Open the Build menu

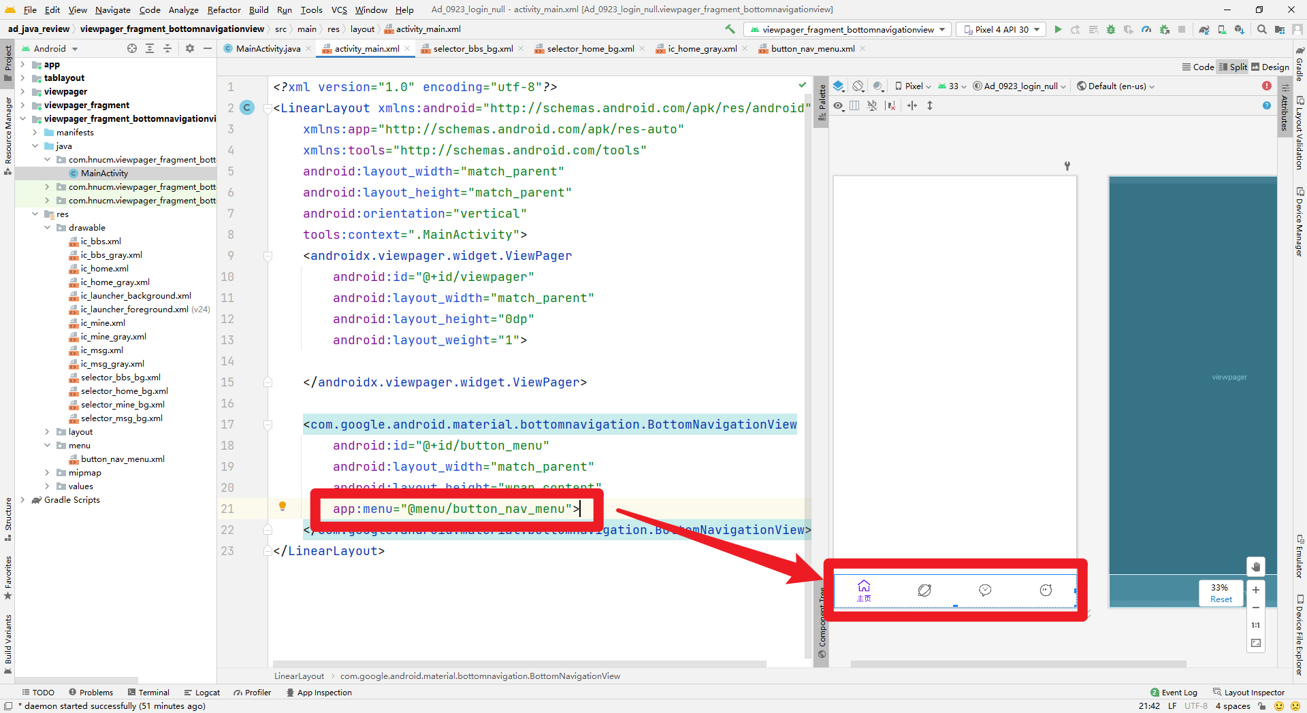pyautogui.click(x=259, y=10)
